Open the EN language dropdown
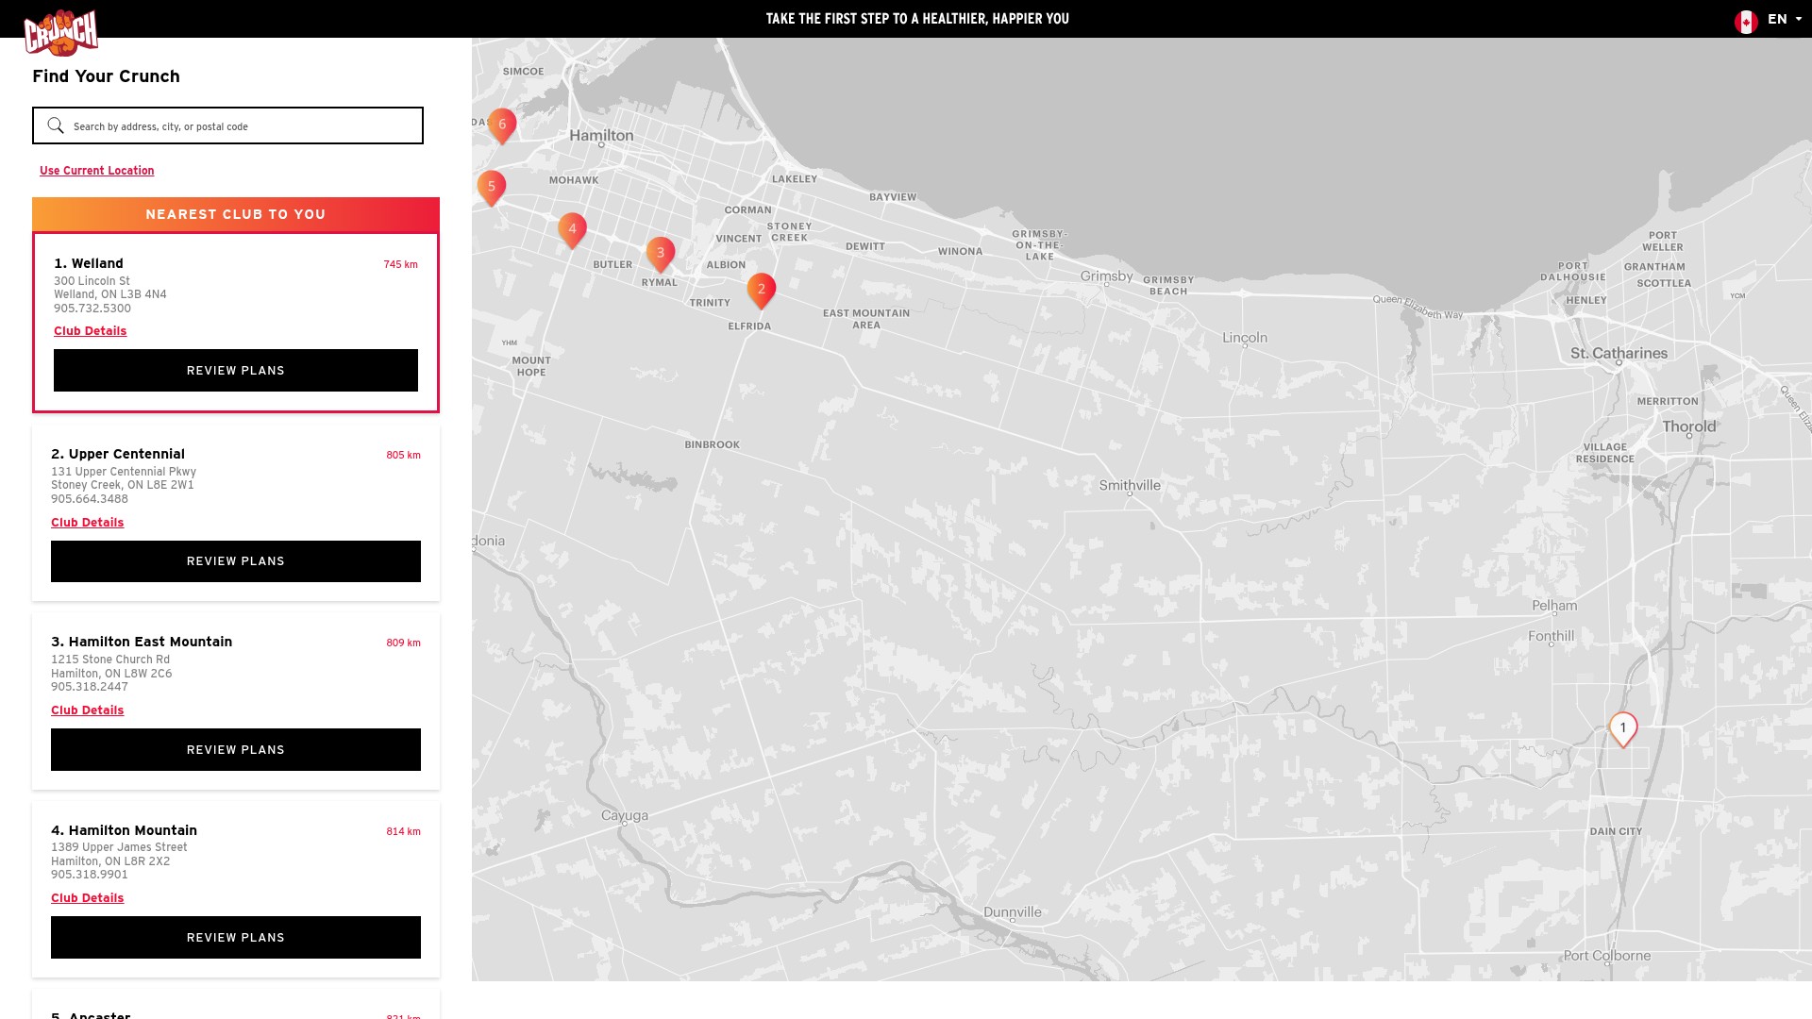Screen dimensions: 1812x1019 [x=1785, y=19]
